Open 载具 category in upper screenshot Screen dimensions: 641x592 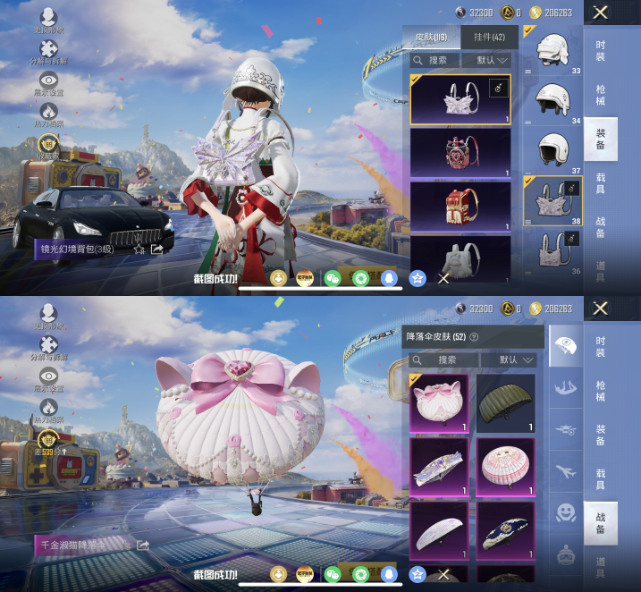click(600, 183)
